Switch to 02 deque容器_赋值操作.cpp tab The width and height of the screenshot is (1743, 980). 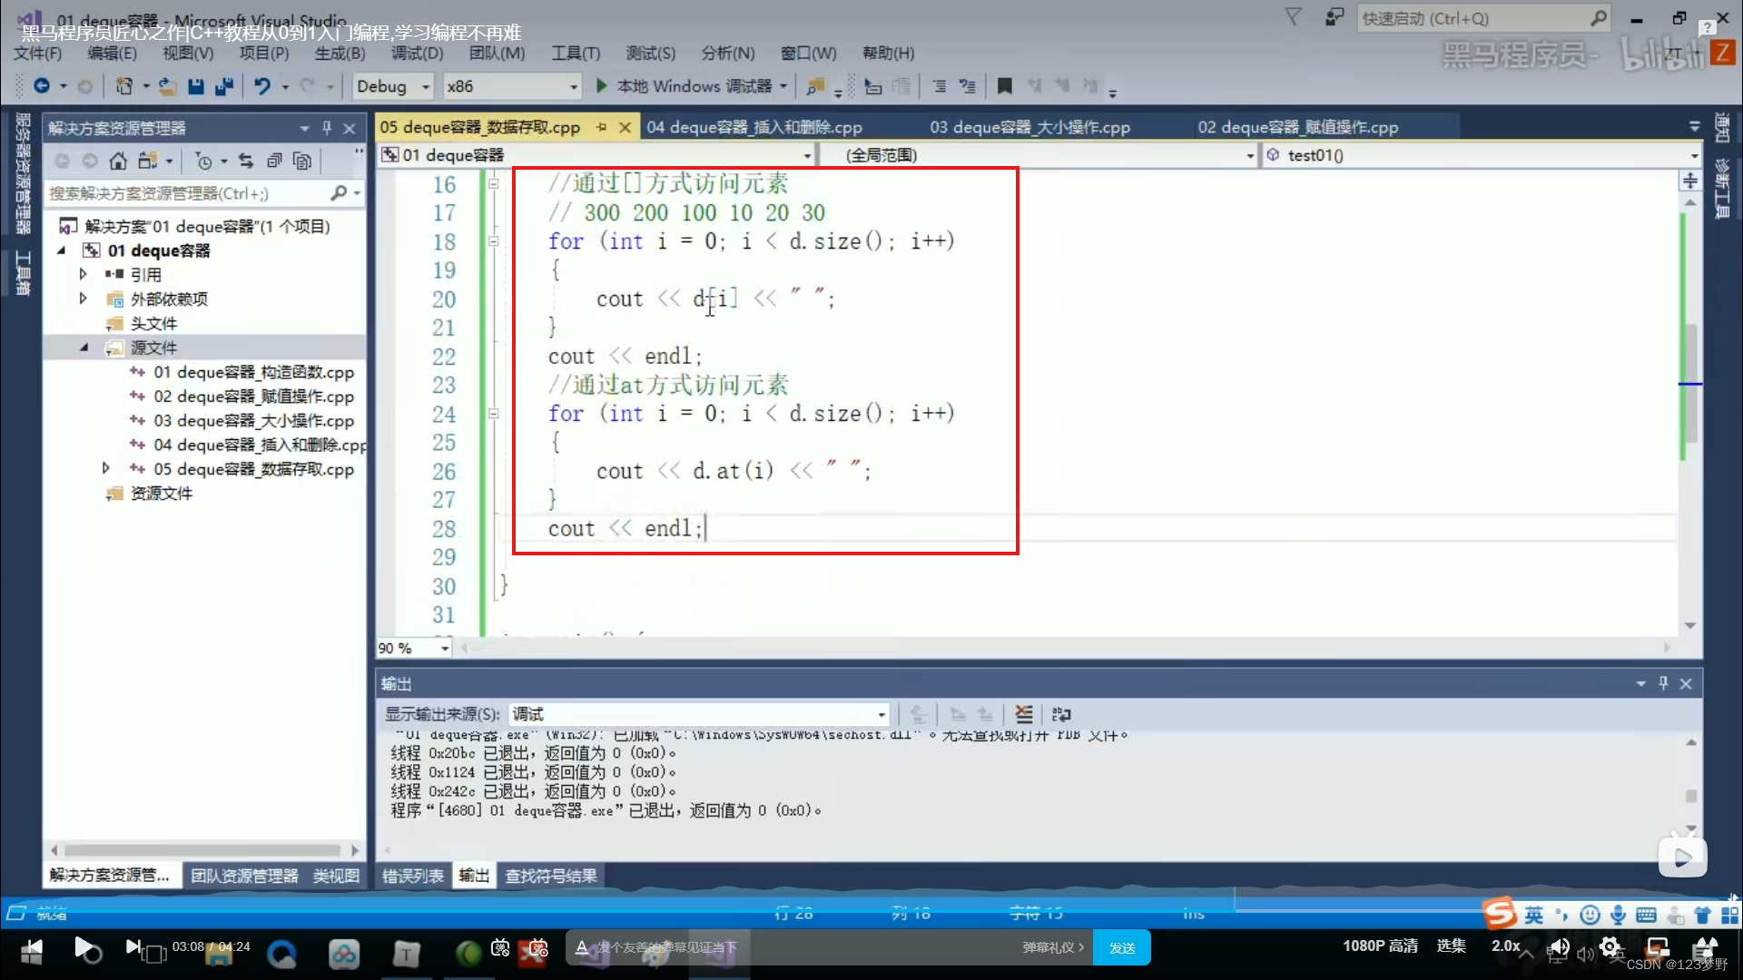[1298, 128]
